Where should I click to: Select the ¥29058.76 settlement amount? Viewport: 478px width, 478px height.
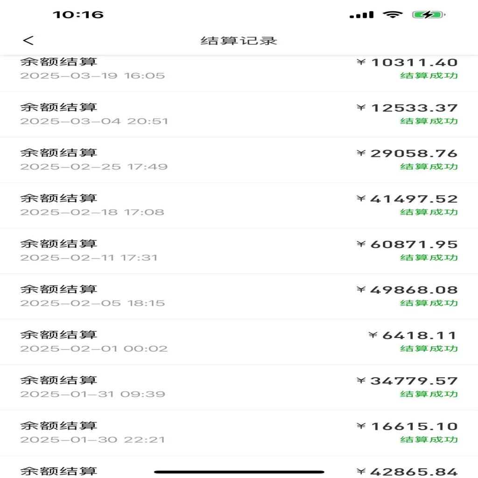[x=408, y=154]
